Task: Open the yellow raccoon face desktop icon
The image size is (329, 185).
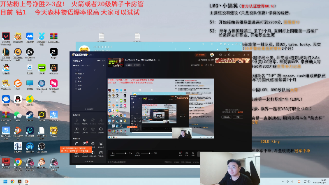Action: pyautogui.click(x=54, y=130)
